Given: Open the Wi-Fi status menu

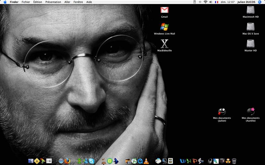Looking at the screenshot, I should click(205, 2).
